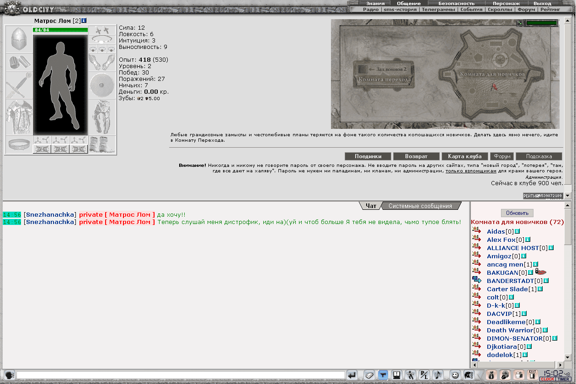Switch to the Системные сообщения tab
Screen dimensions: 576x384
(x=420, y=206)
